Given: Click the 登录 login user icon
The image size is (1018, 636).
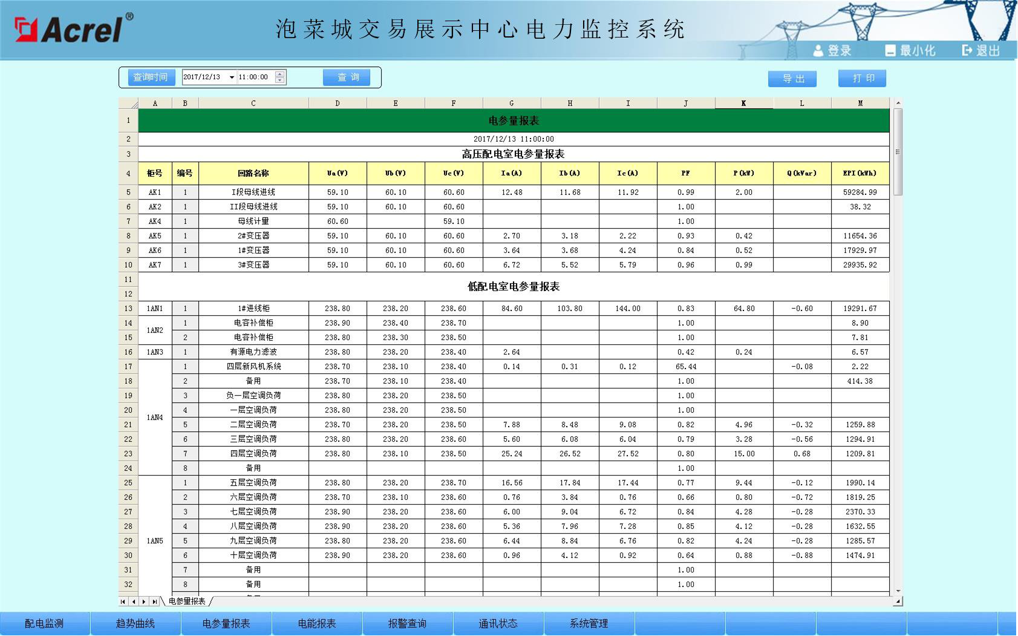Looking at the screenshot, I should (x=818, y=51).
